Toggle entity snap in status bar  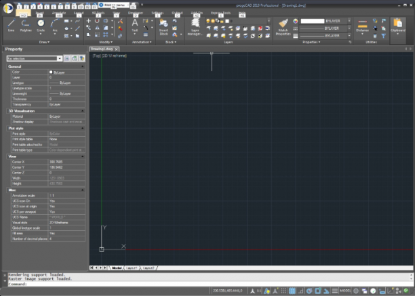coord(318,291)
